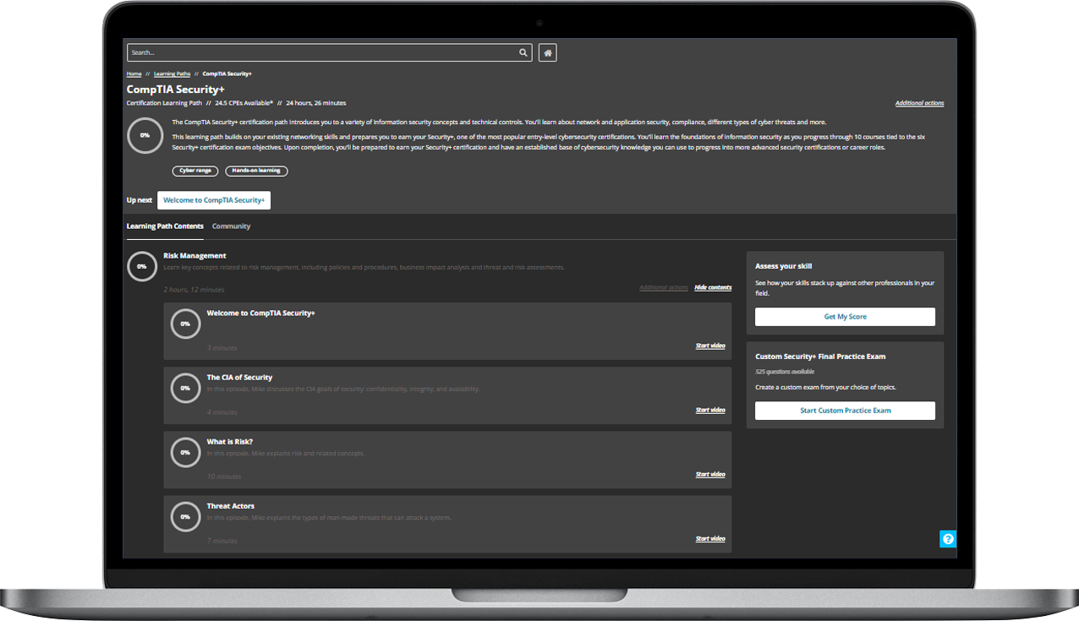
Task: Click the Get My Score button
Action: tap(845, 317)
